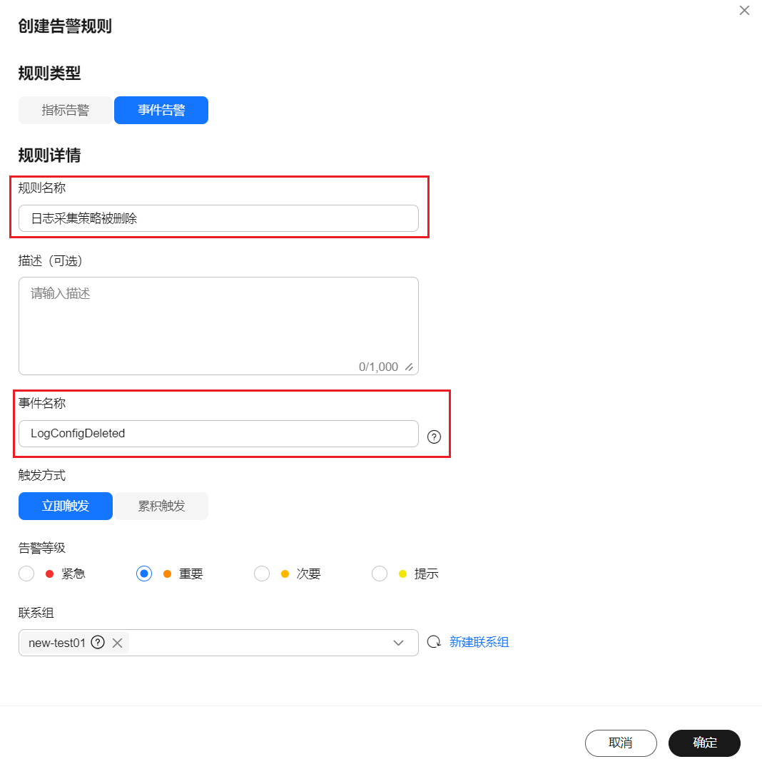Confirm with the 确定 button

click(x=704, y=743)
